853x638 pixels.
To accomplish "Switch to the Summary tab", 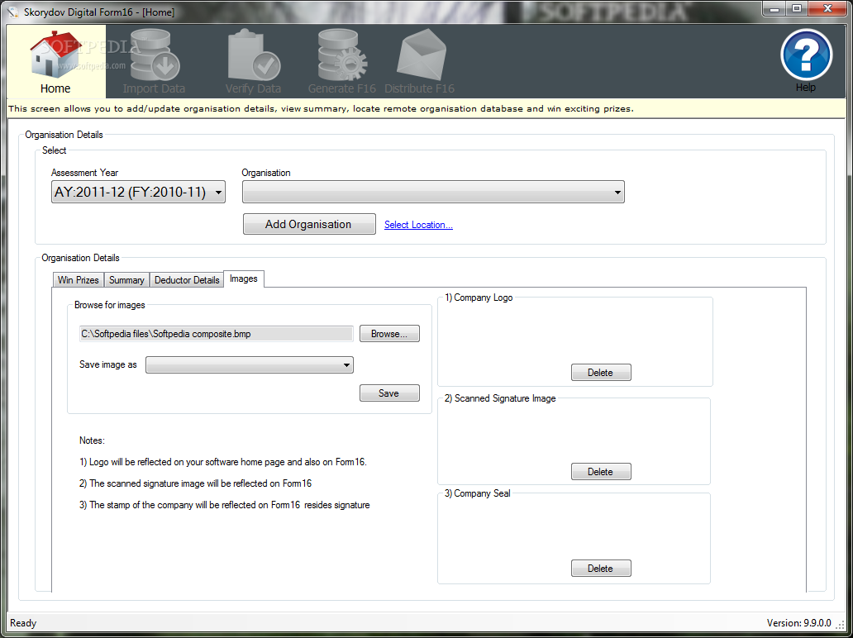I will tap(126, 280).
